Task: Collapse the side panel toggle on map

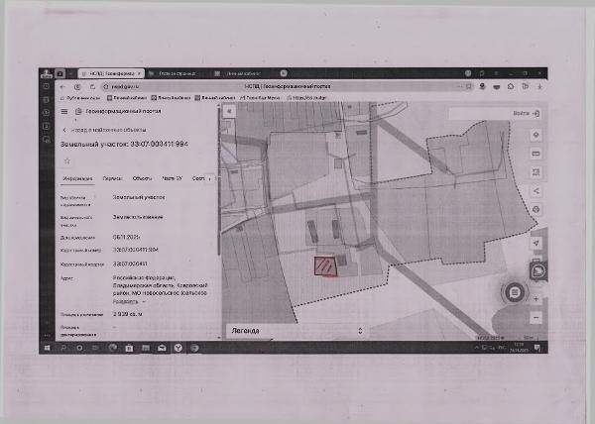Action: coord(229,111)
